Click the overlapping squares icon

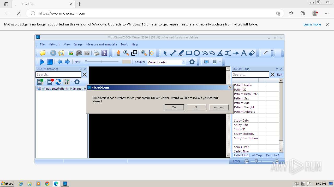coord(134,53)
